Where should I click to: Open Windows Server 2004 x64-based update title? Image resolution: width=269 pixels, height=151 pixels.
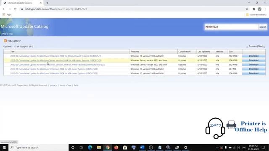pos(56,60)
